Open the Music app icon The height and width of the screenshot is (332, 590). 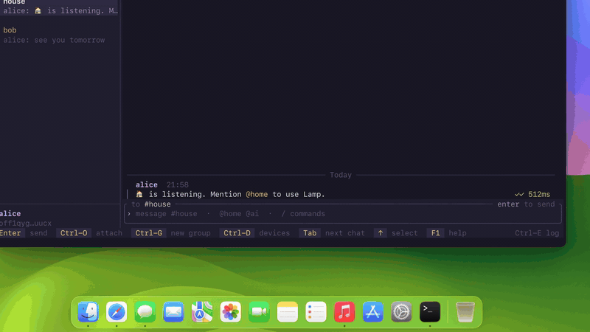point(344,311)
